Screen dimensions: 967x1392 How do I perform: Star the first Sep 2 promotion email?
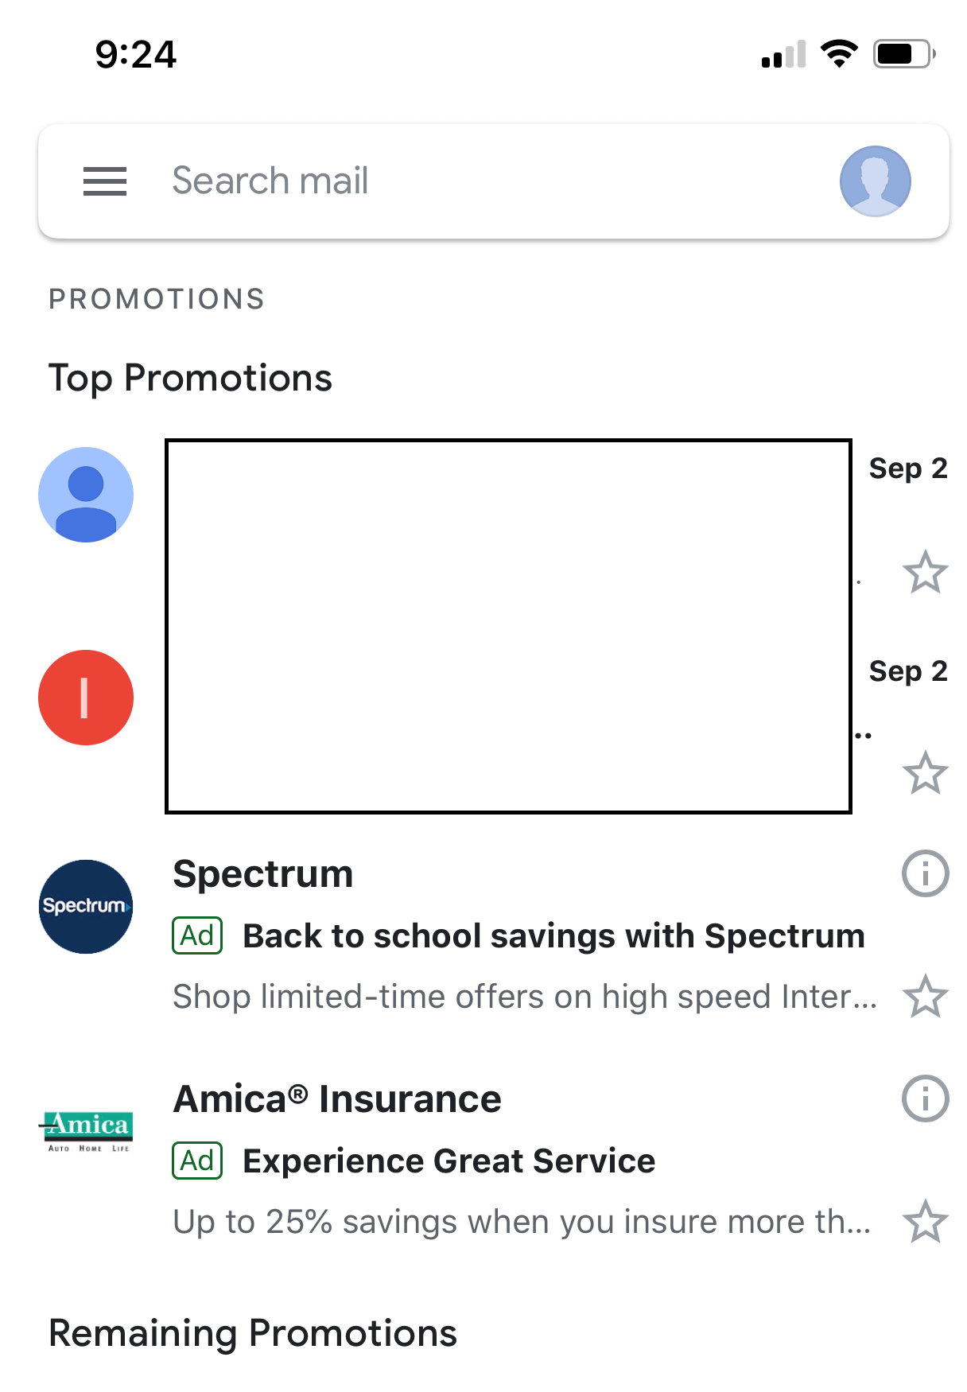pos(925,572)
